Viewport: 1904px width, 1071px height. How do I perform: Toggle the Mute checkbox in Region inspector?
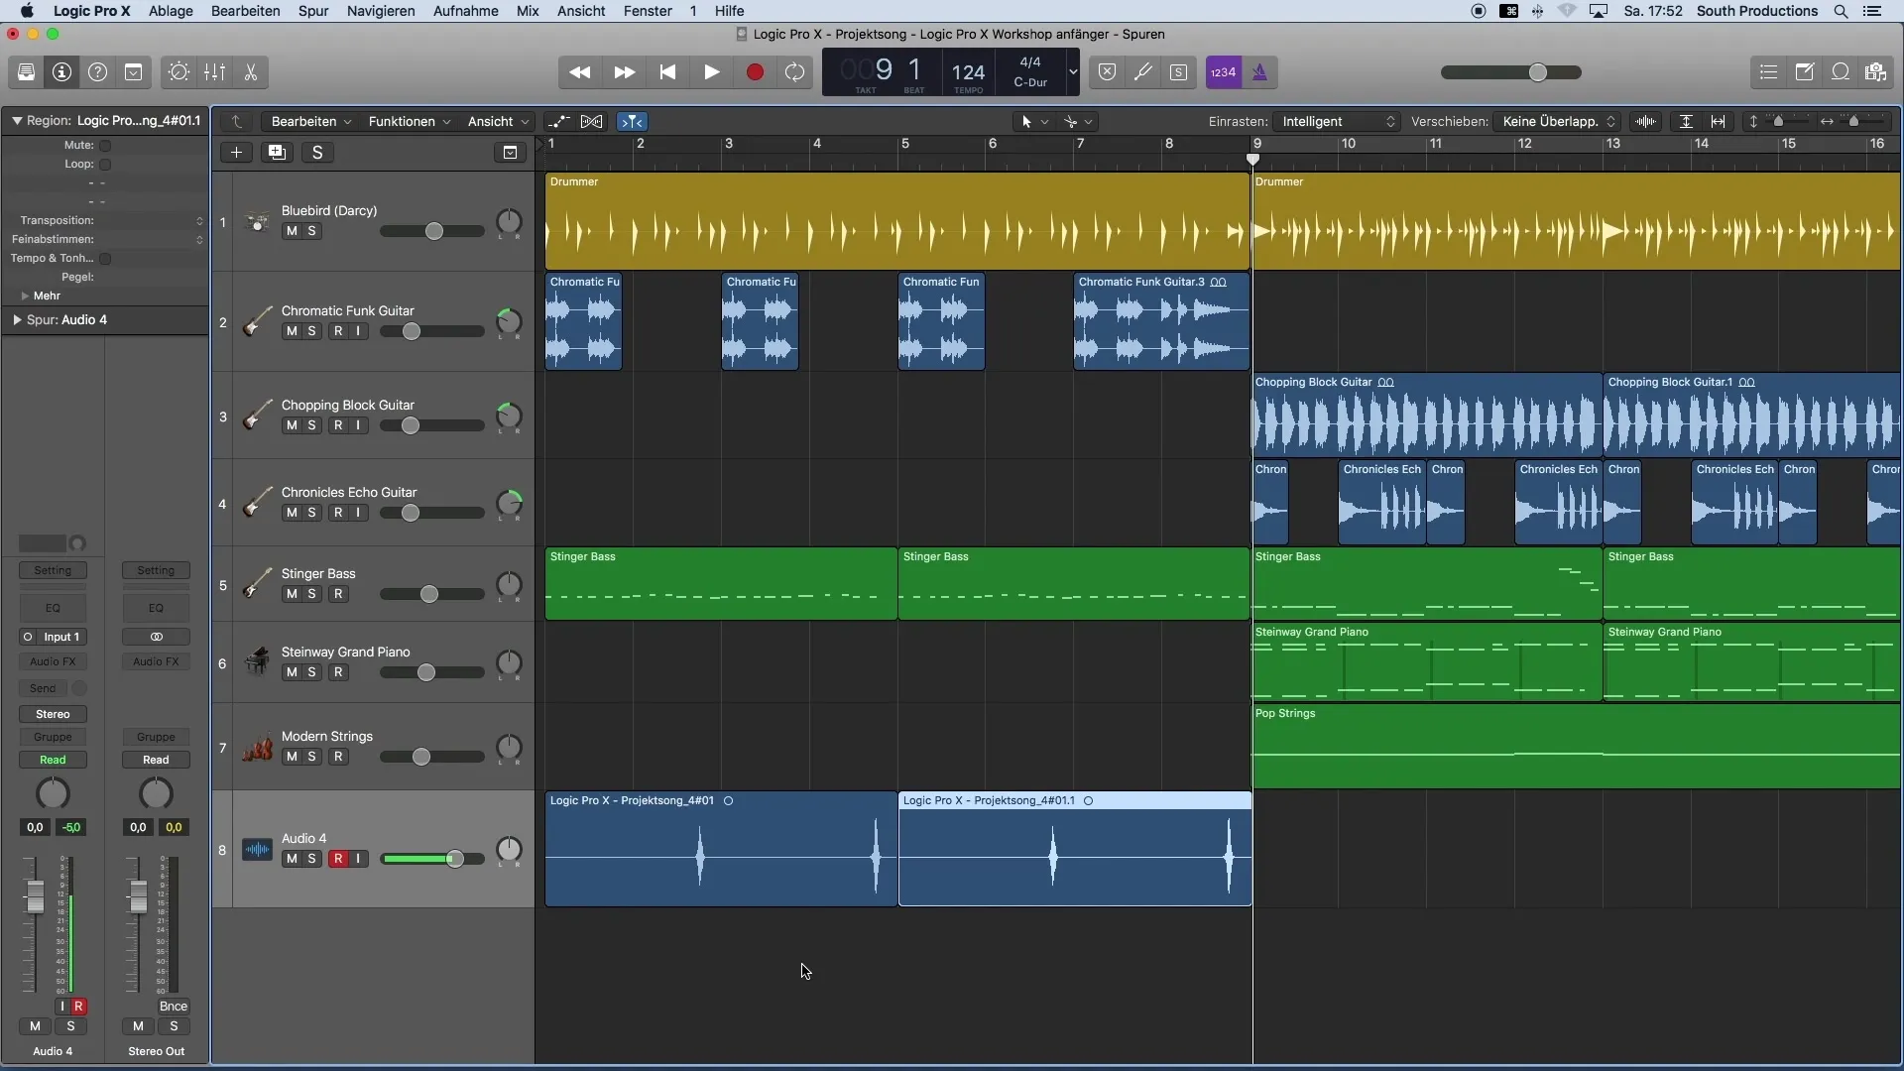(105, 146)
